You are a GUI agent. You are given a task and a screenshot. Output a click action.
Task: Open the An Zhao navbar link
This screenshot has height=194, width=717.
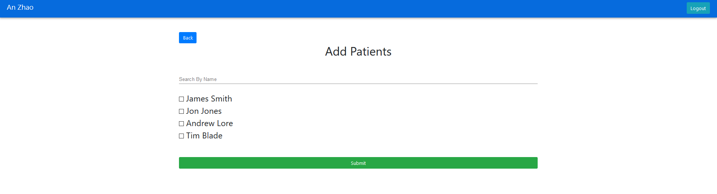point(20,7)
